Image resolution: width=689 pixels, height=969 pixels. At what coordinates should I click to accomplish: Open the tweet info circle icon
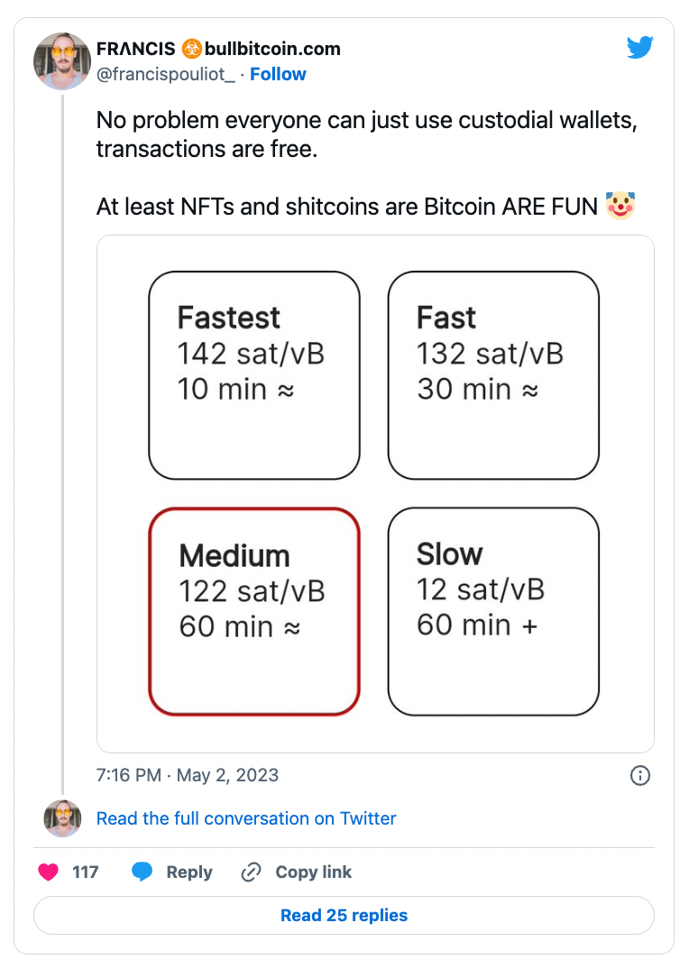point(639,775)
